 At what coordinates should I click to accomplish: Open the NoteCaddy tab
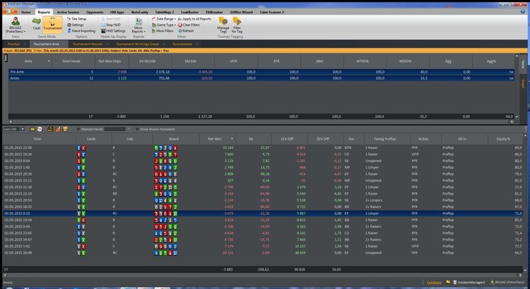[x=139, y=12]
